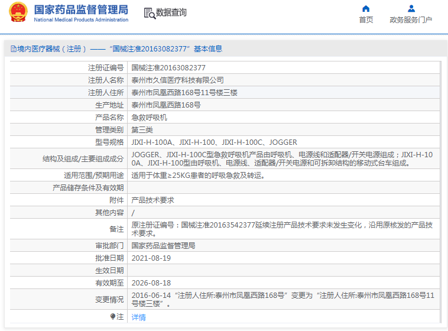The width and height of the screenshot is (448, 331).
Task: Open the 数据查询 search icon
Action: click(150, 13)
